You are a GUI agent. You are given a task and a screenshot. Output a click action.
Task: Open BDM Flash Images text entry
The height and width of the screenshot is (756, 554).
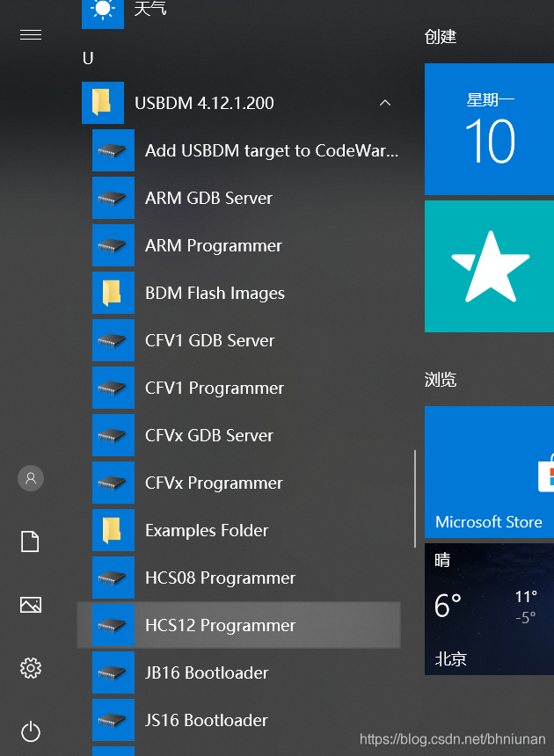(x=215, y=293)
